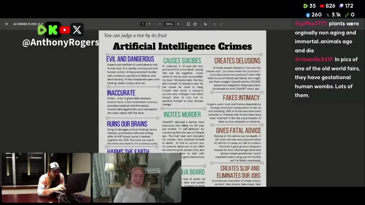Click the YouTube icon next to 826
Image resolution: width=365 pixels, height=205 pixels.
point(322,6)
